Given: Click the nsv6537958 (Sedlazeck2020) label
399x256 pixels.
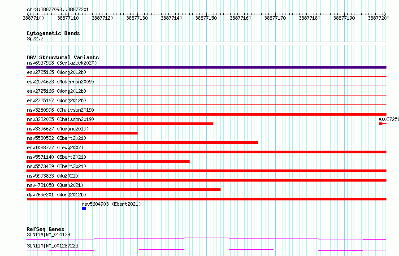Looking at the screenshot, I should click(x=62, y=63).
